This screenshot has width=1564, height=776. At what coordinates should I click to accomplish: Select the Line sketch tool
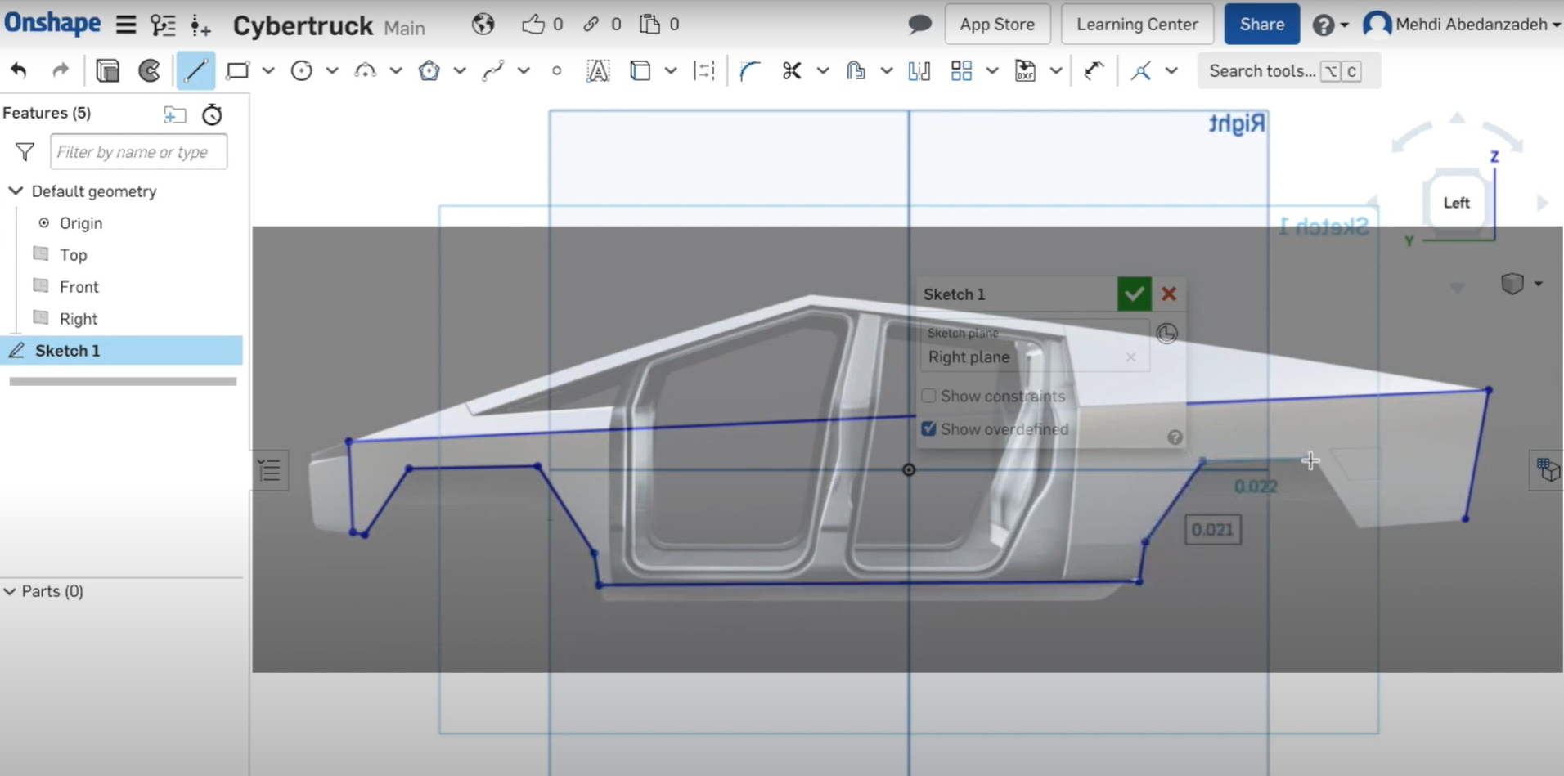click(x=195, y=70)
